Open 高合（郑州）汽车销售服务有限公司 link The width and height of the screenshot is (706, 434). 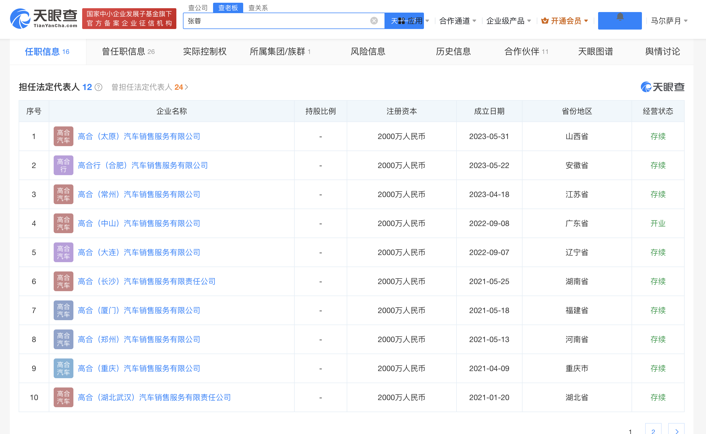click(x=139, y=339)
